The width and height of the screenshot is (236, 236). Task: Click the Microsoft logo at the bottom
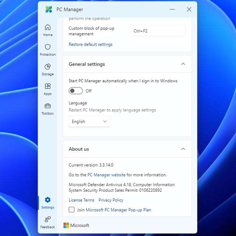click(76, 225)
